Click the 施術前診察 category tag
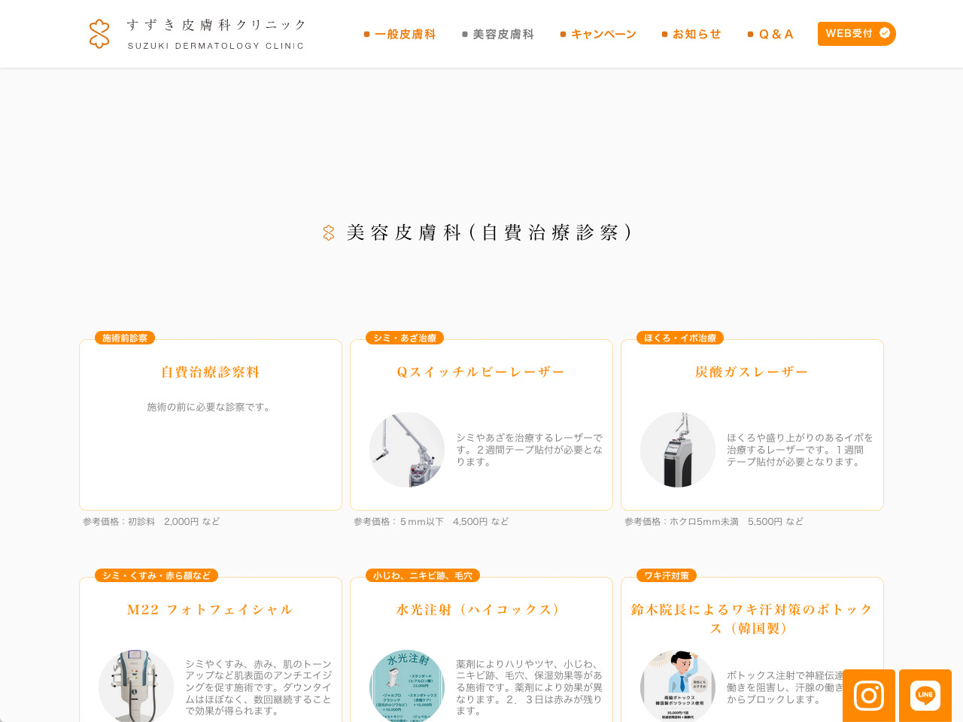The image size is (963, 722). coord(125,338)
